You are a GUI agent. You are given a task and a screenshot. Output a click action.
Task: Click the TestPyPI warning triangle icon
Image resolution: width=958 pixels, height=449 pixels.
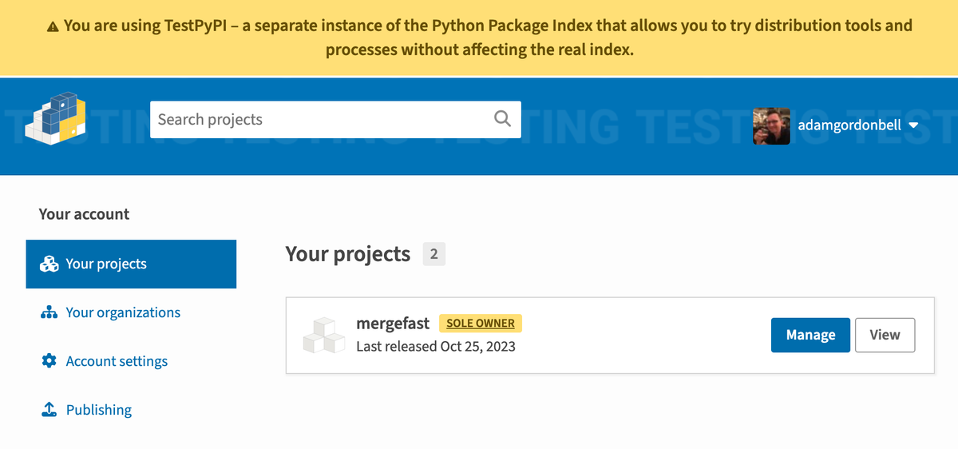tap(53, 26)
